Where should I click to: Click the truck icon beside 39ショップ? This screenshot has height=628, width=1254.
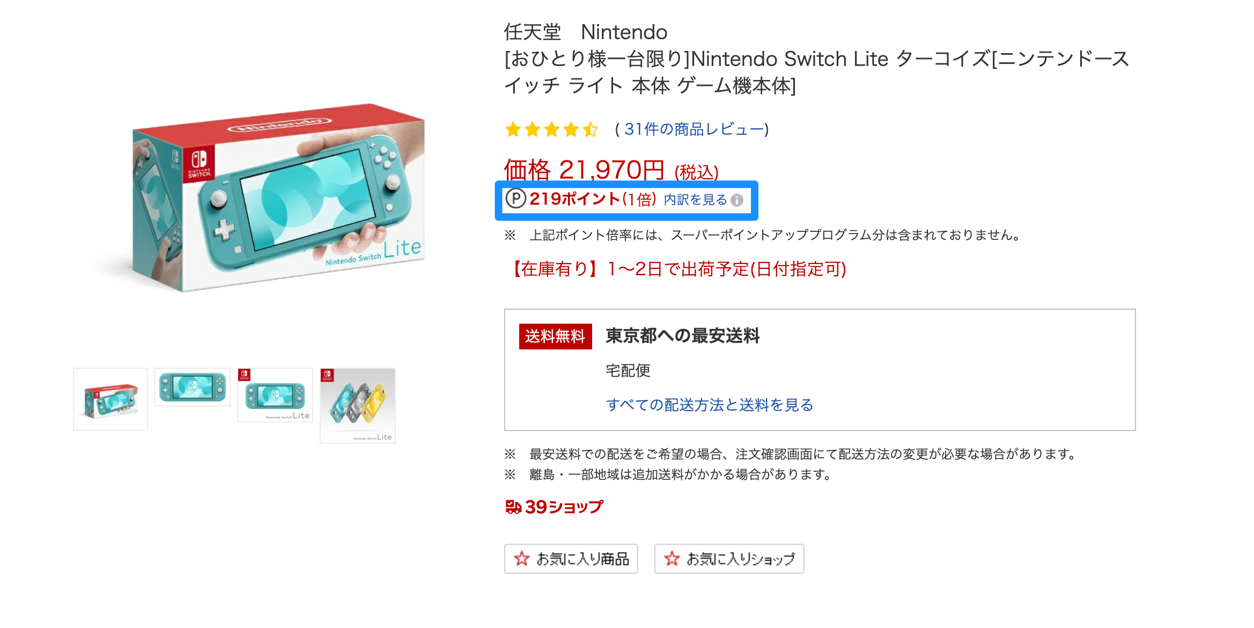tap(513, 505)
